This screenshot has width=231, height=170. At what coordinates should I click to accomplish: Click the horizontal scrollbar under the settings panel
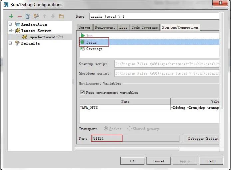pos(127,149)
